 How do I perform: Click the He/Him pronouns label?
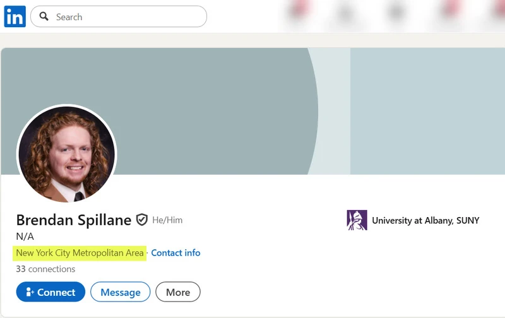coord(167,220)
